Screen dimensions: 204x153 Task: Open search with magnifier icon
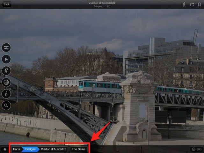coord(6,106)
